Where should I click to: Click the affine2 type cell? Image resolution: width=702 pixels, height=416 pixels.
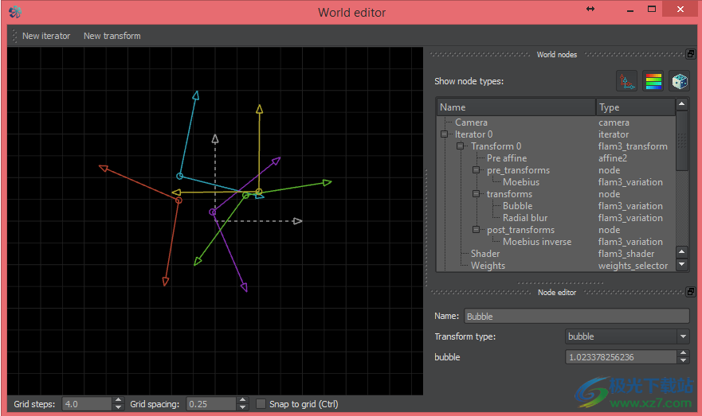[x=613, y=157]
